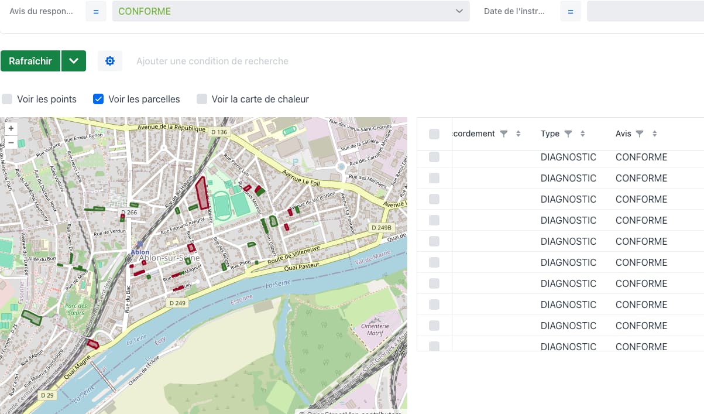Image resolution: width=704 pixels, height=414 pixels.
Task: Sort the Avis column
Action: [x=654, y=134]
